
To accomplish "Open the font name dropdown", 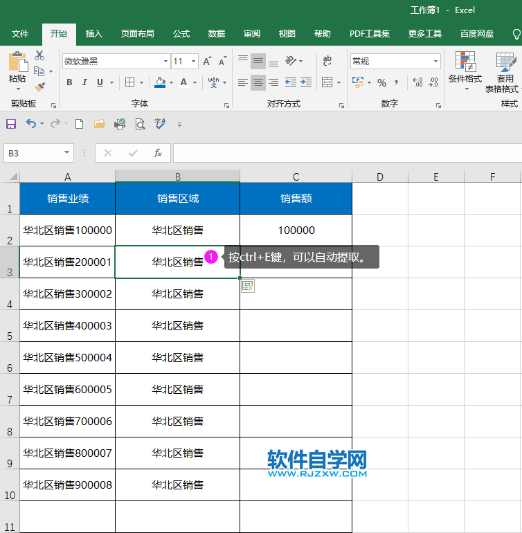I will (x=165, y=62).
